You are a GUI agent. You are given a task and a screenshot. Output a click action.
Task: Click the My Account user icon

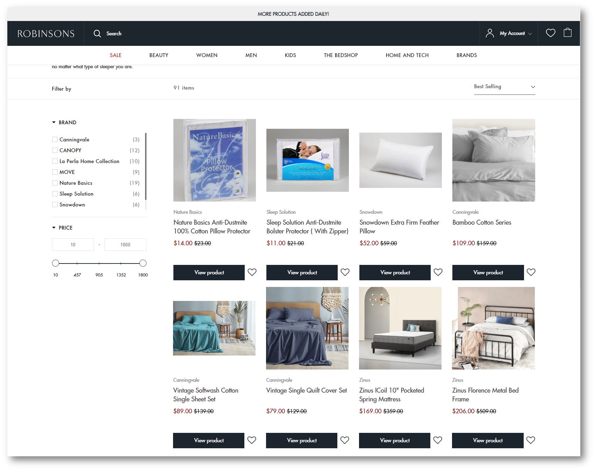tap(490, 33)
